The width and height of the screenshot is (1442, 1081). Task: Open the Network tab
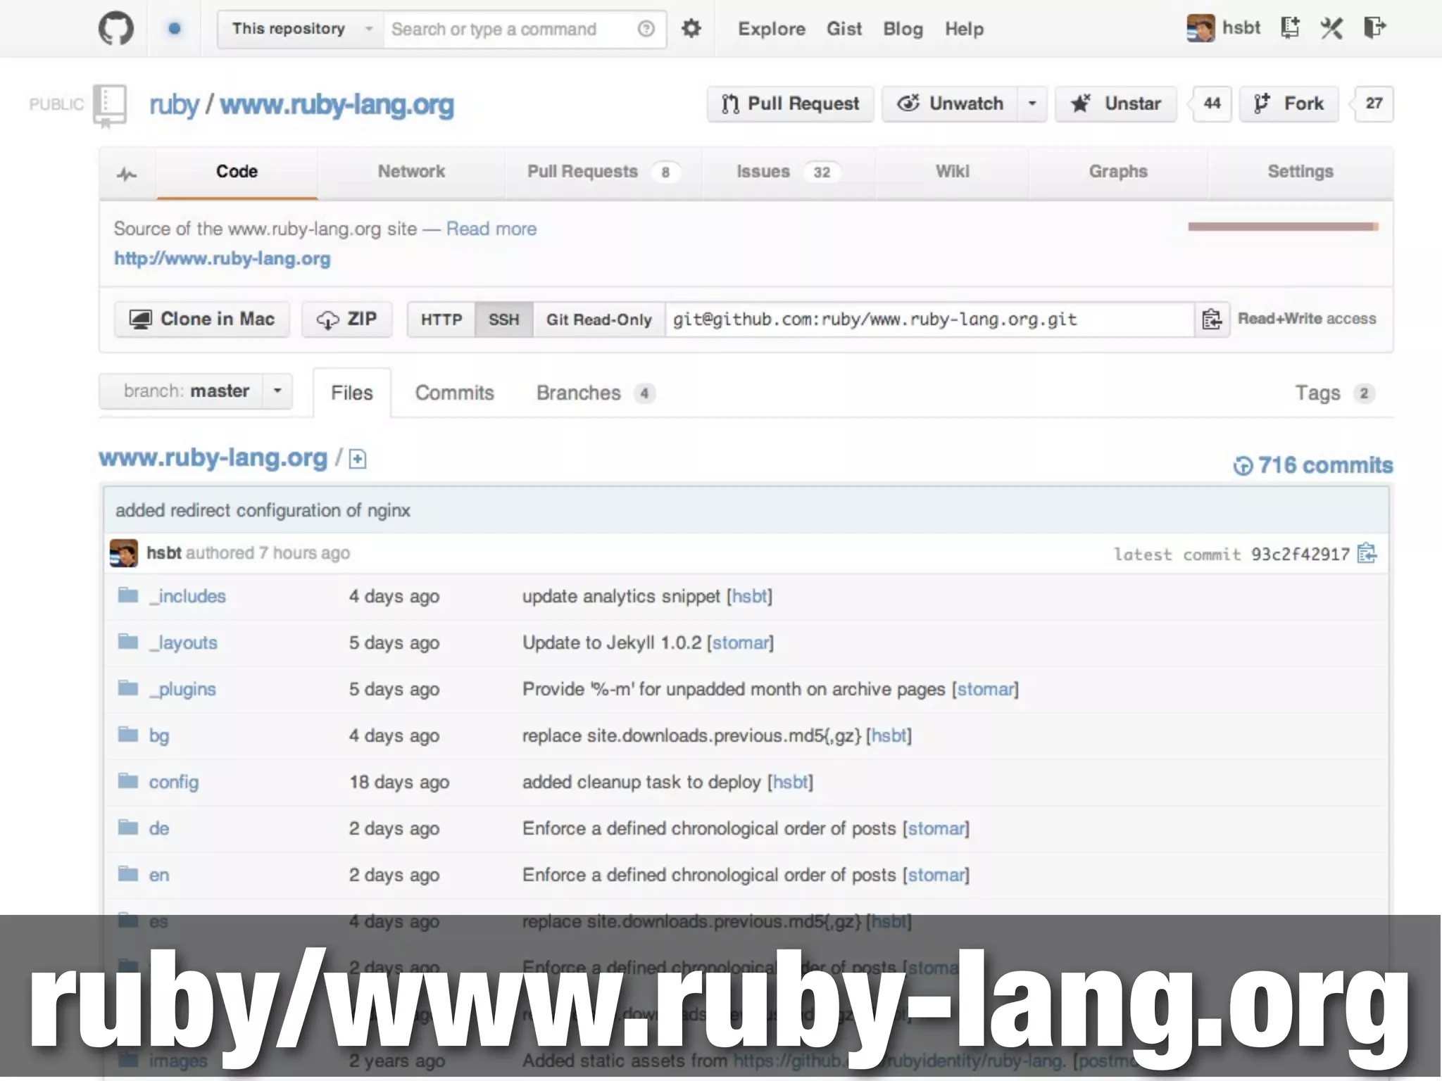pos(411,172)
